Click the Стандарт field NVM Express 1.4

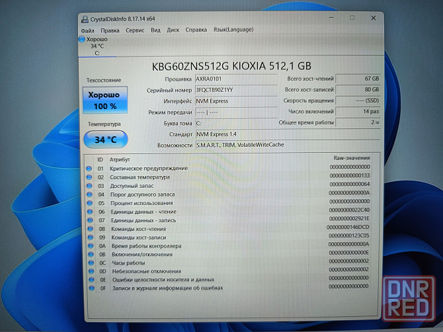pos(288,134)
